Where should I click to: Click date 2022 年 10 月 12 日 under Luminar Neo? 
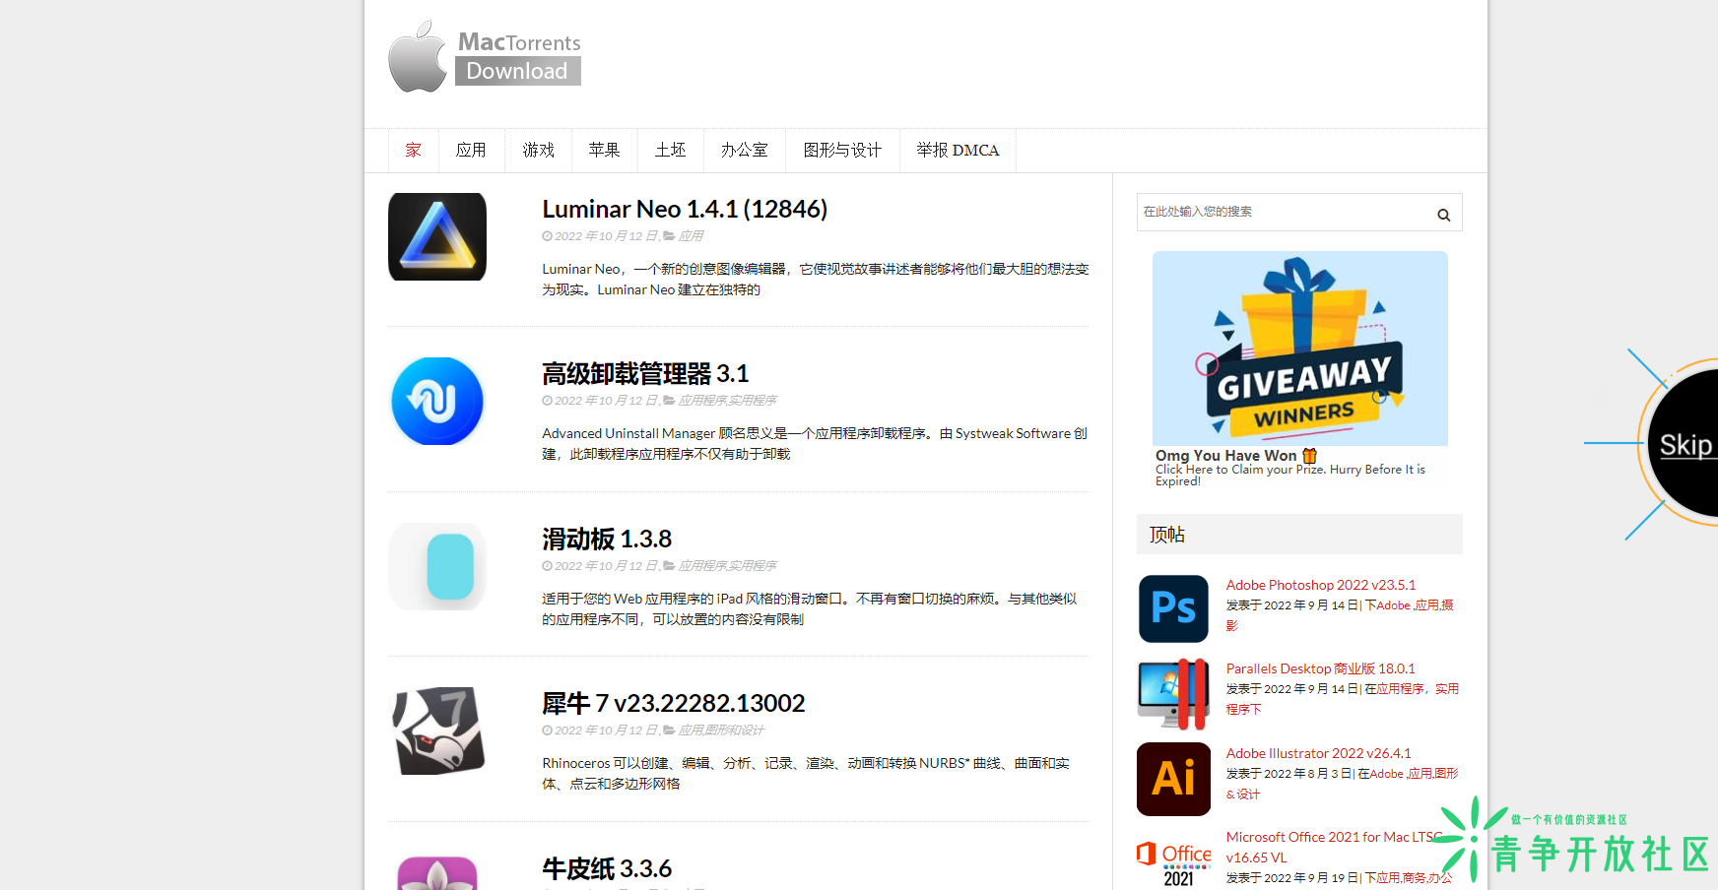tap(606, 236)
